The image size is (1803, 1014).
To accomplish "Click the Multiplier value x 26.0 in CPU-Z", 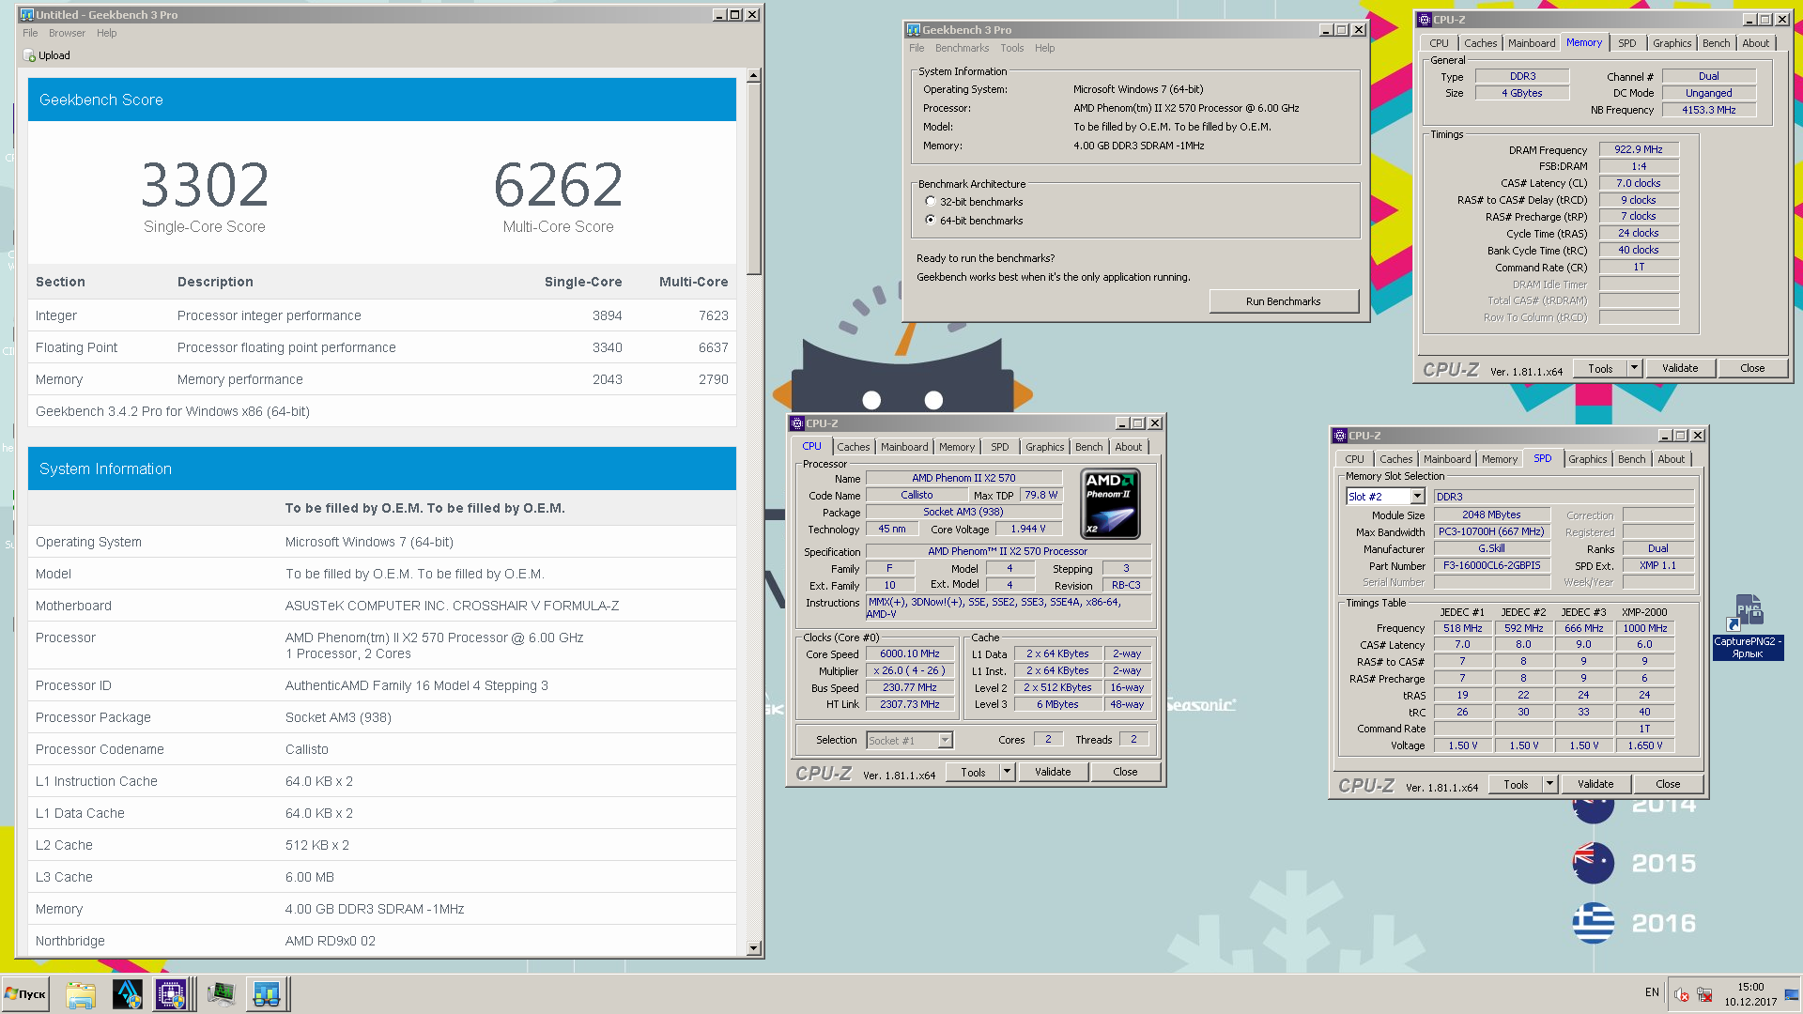I will click(x=909, y=671).
